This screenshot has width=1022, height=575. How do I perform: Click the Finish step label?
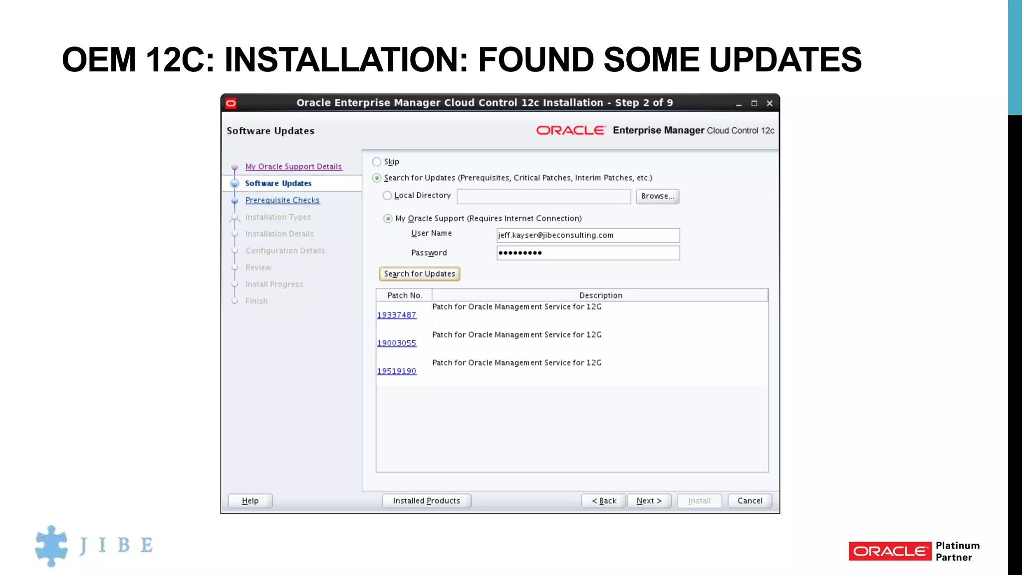[256, 301]
